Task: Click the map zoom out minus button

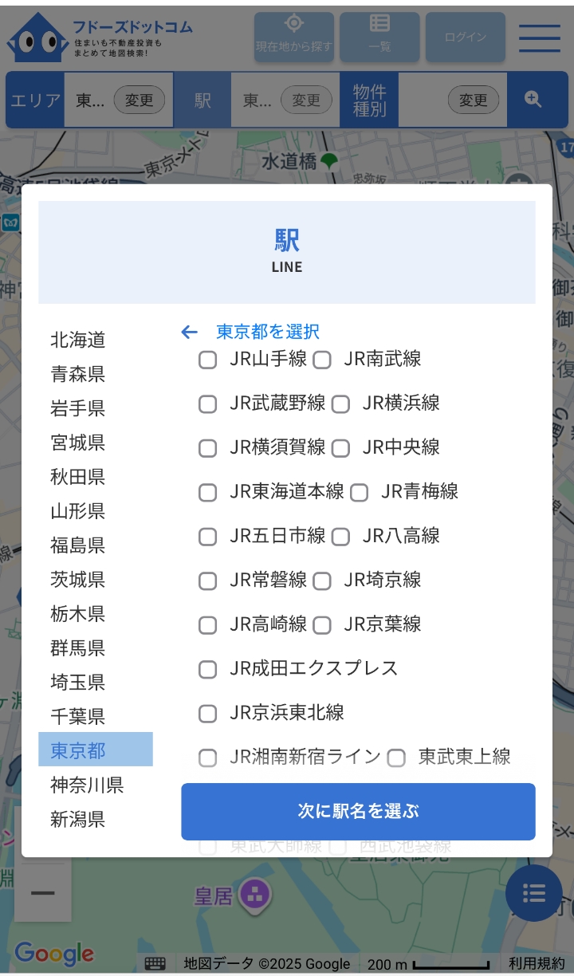Action: point(43,893)
